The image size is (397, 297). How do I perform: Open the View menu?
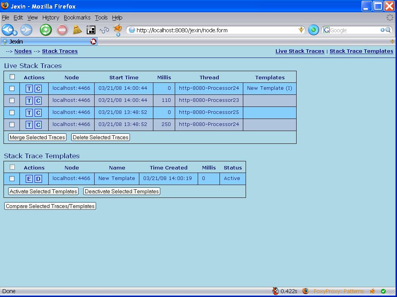point(33,17)
